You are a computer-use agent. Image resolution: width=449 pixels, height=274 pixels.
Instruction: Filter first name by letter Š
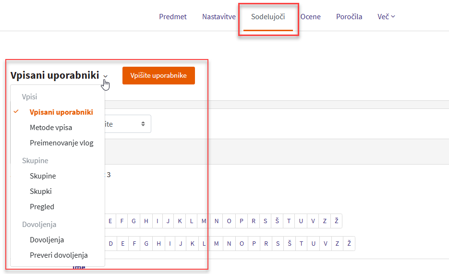click(x=277, y=221)
